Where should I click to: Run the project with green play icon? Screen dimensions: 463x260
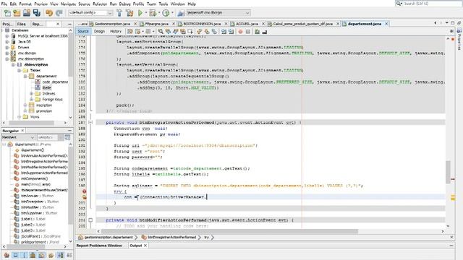(140, 13)
